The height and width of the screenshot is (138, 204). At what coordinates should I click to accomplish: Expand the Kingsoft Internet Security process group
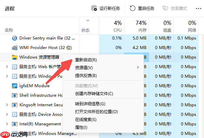pos(7,105)
